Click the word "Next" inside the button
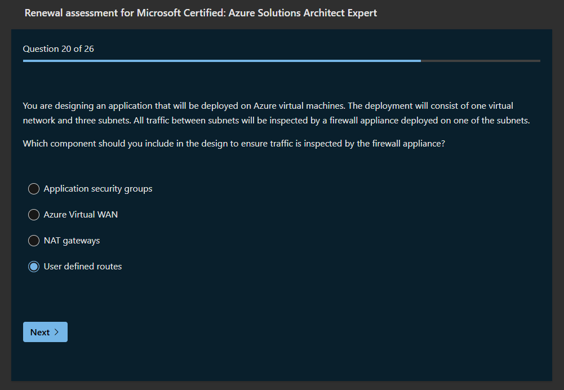The image size is (564, 390). tap(40, 333)
